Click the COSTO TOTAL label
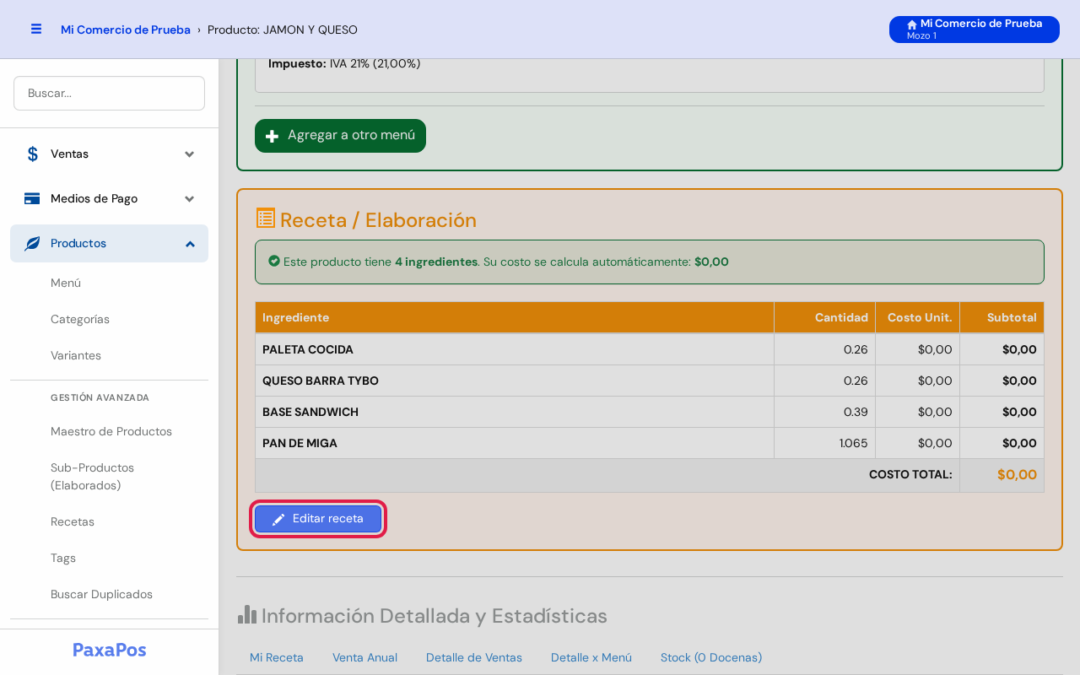Image resolution: width=1080 pixels, height=675 pixels. 910,474
